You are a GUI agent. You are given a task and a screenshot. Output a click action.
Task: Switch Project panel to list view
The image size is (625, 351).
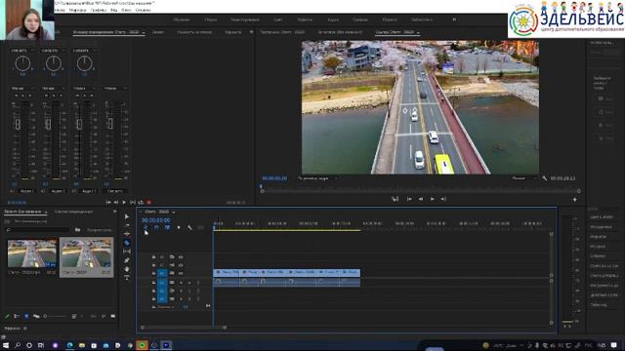click(x=17, y=316)
